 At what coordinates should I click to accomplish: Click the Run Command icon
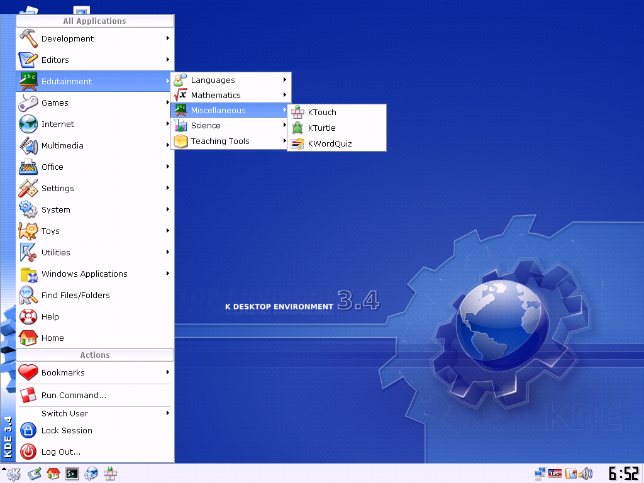tap(28, 395)
